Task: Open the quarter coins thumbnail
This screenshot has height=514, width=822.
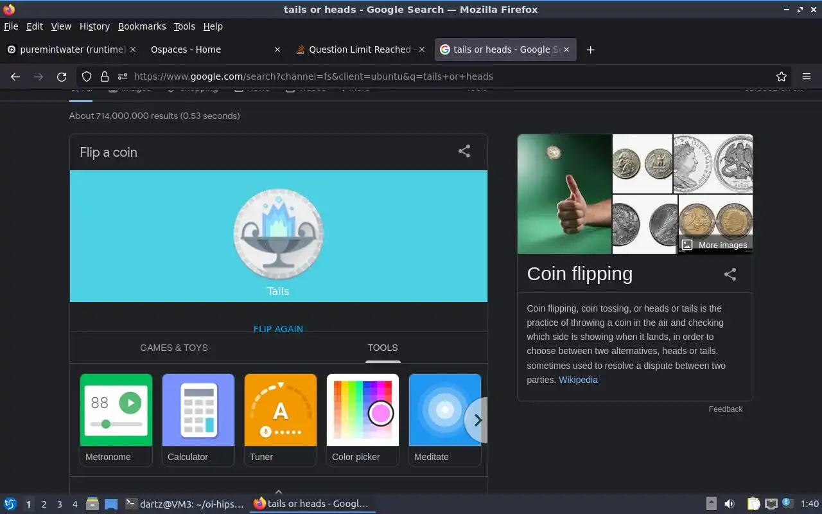Action: click(x=642, y=163)
